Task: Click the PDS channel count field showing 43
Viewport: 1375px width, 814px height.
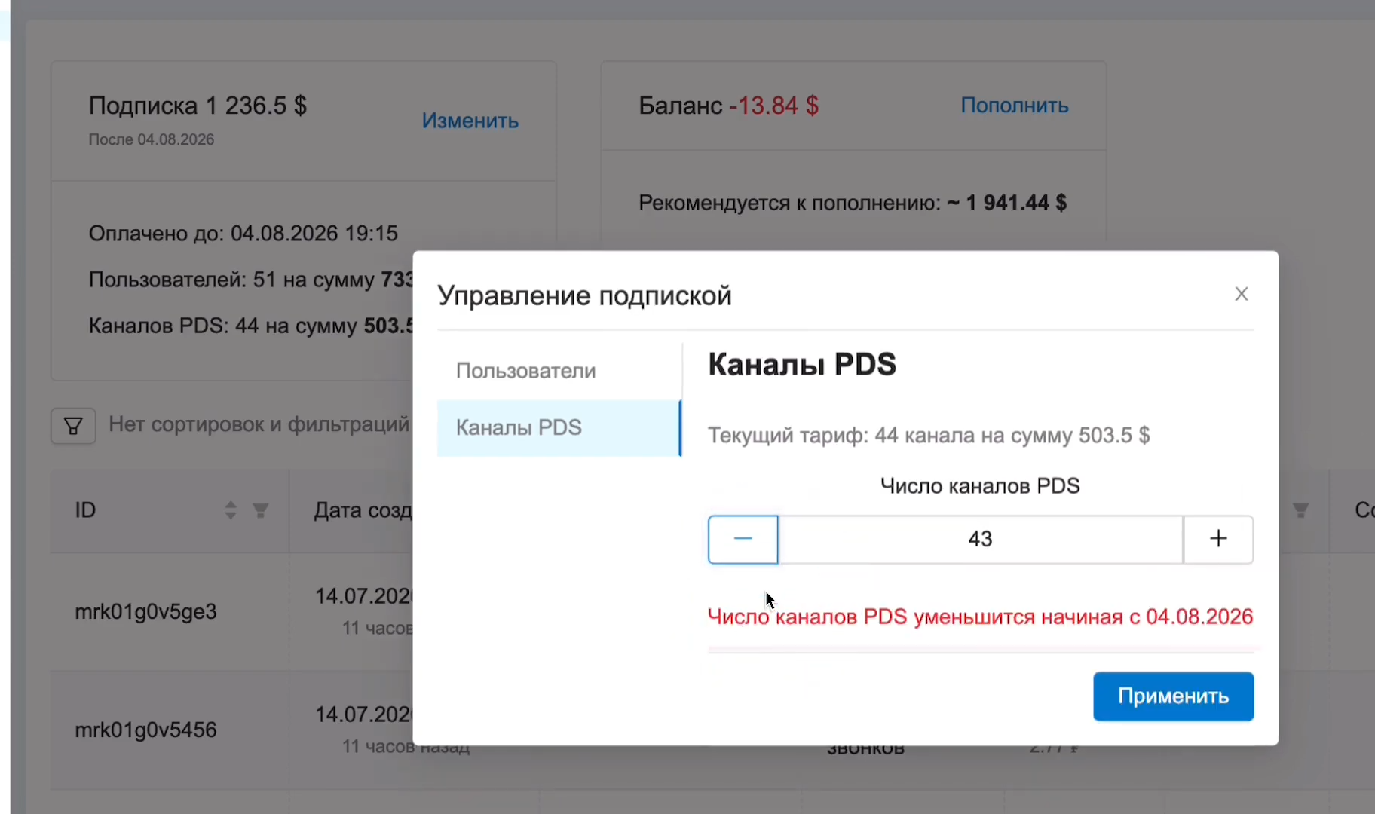Action: [x=980, y=539]
